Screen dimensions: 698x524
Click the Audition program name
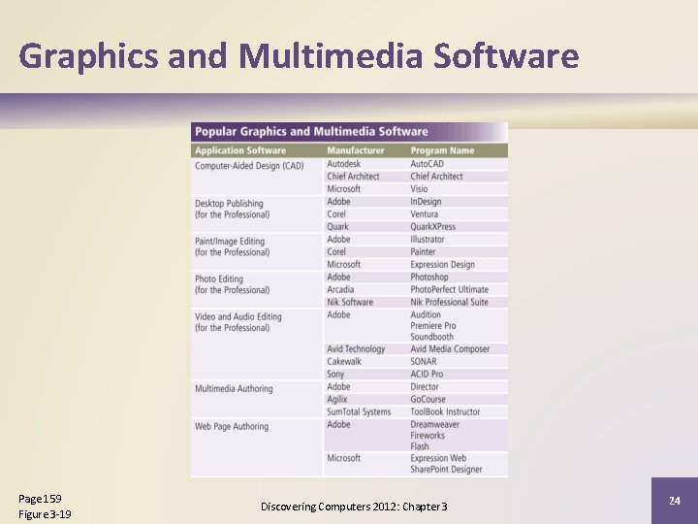(426, 314)
